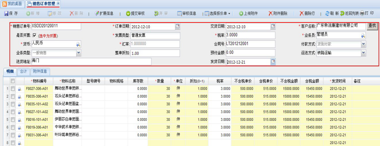Expand the 付款方式 dropdown
The image size is (380, 146).
pos(363,44)
